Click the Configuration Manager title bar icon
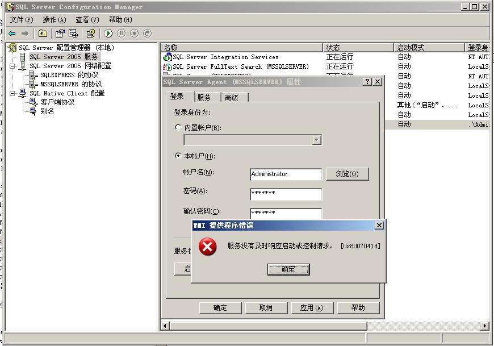Viewport: 494px width, 346px height. [10, 7]
